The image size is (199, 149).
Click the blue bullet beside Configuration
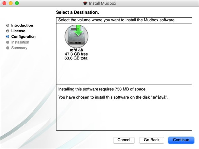(x=8, y=37)
